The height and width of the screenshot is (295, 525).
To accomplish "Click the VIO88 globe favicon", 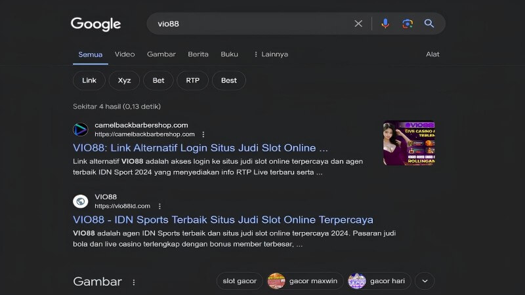I will pos(80,201).
